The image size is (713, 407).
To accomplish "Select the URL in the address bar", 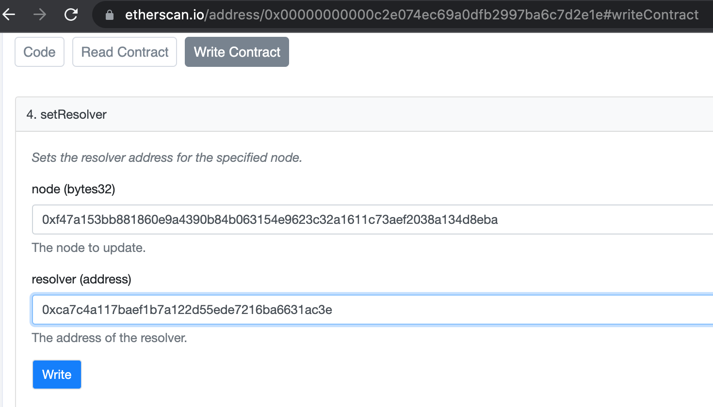I will (340, 14).
